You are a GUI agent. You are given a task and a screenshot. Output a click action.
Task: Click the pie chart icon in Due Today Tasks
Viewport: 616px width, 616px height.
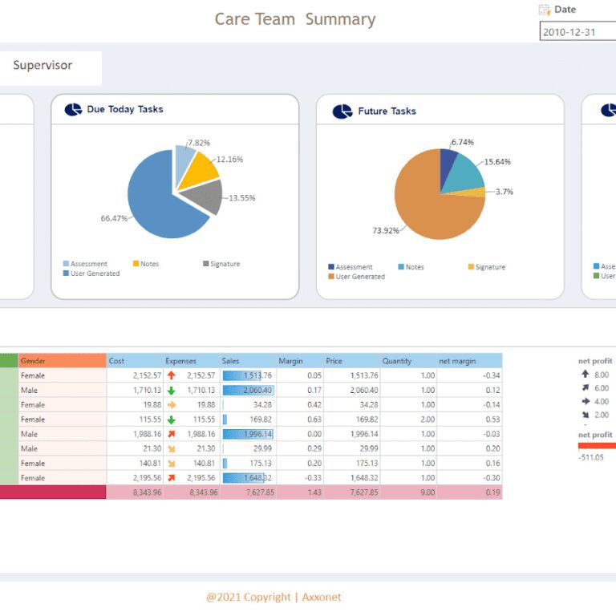(x=73, y=110)
